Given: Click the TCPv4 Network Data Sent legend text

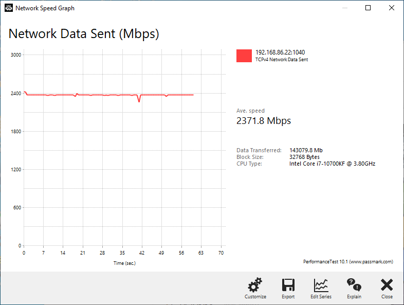Looking at the screenshot, I should (282, 60).
